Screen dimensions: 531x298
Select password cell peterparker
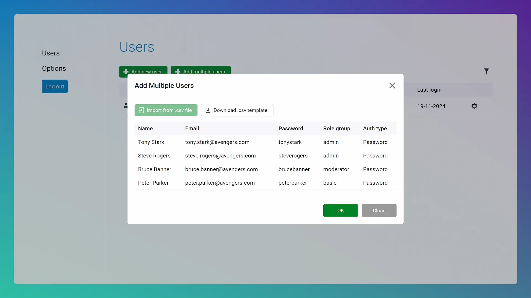point(293,183)
